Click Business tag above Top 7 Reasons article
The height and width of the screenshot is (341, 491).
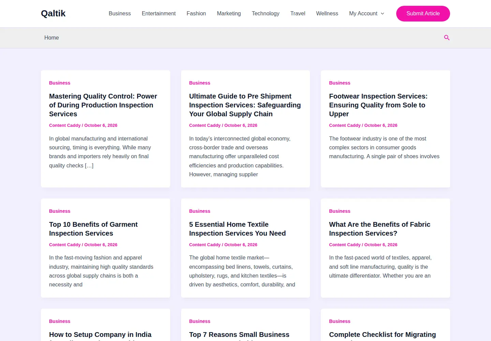199,321
